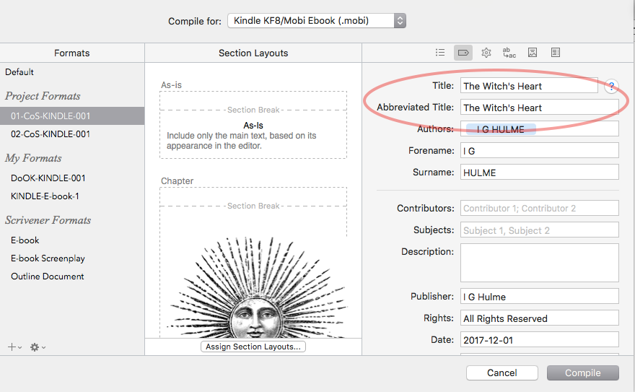This screenshot has width=635, height=392.
Task: Click the Cancel button
Action: pyautogui.click(x=502, y=373)
